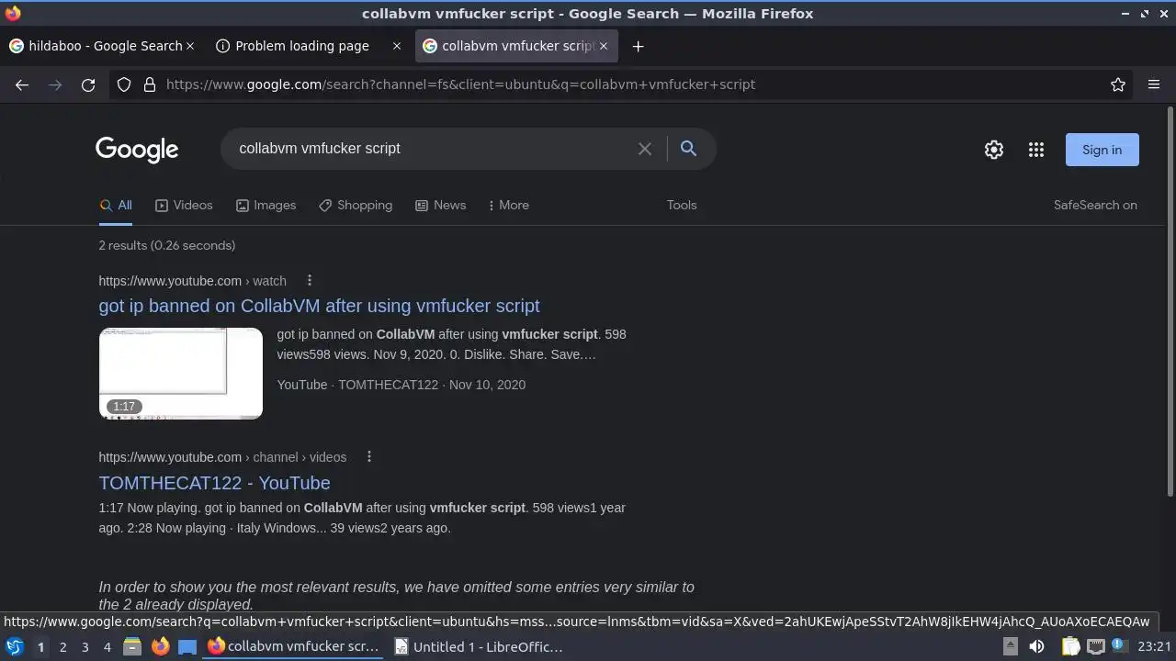Click the address bar URL
This screenshot has height=661, width=1176.
click(x=460, y=84)
